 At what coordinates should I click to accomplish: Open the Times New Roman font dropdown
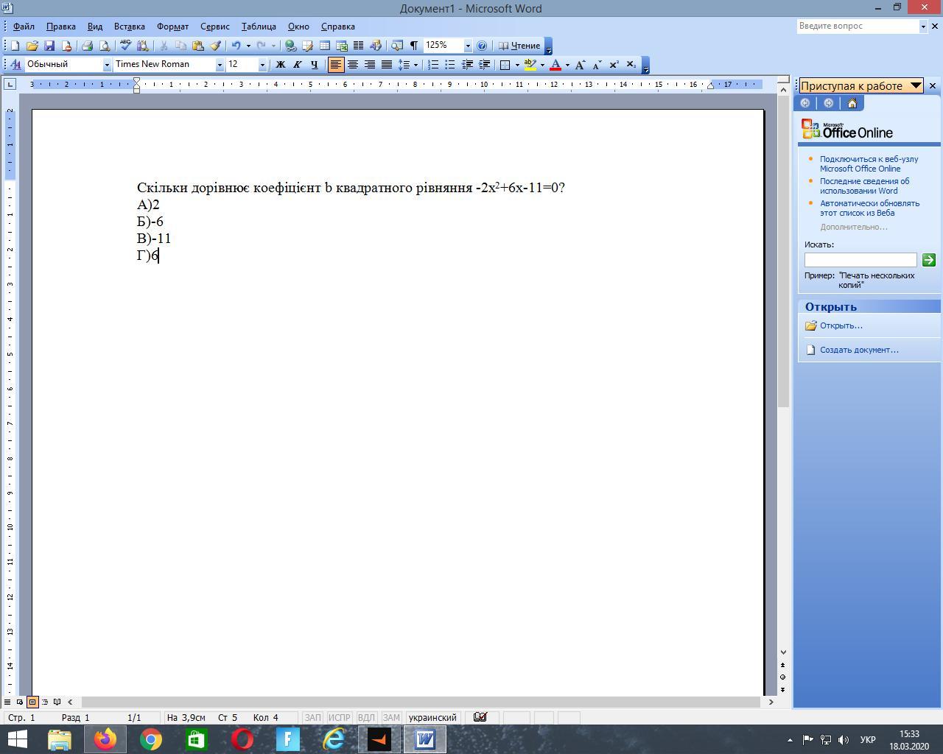click(x=220, y=65)
